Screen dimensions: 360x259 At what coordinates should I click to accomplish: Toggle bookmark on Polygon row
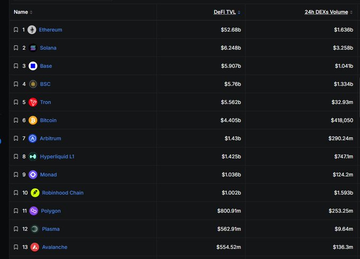click(x=16, y=211)
